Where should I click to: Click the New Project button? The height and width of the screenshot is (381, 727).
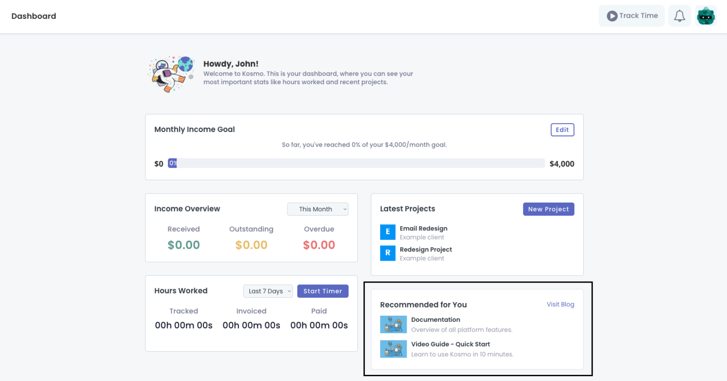[548, 209]
